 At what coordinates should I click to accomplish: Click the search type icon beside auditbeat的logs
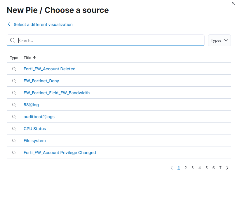pos(14,117)
